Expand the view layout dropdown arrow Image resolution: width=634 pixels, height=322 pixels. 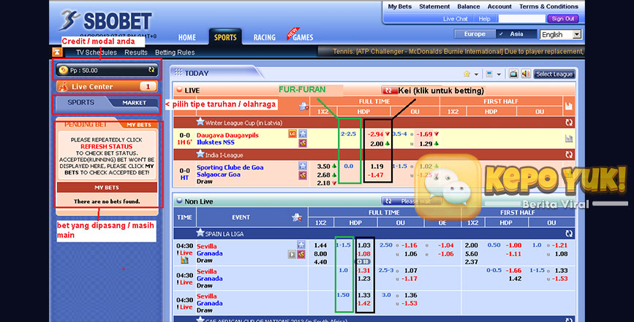pyautogui.click(x=499, y=74)
